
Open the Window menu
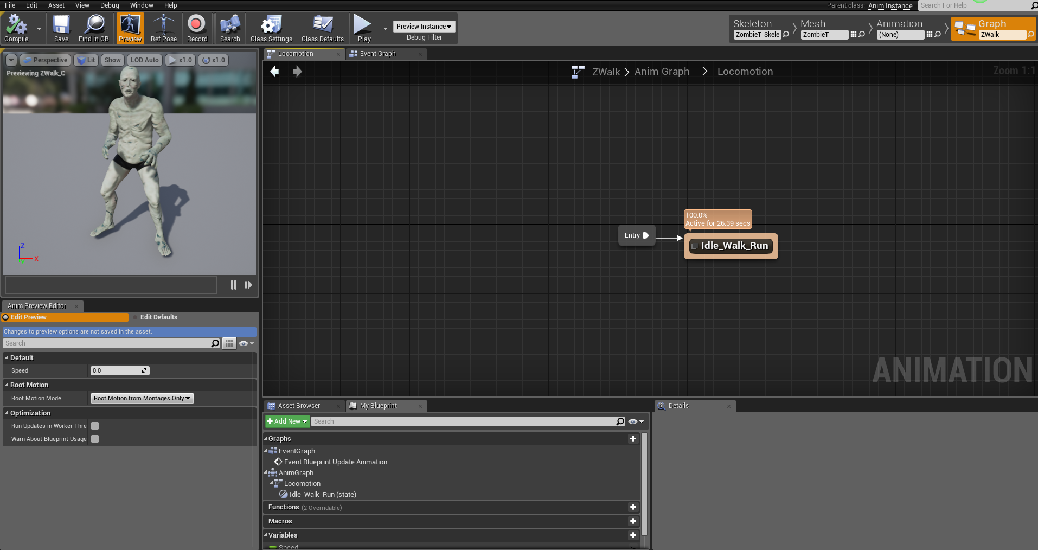pos(142,5)
